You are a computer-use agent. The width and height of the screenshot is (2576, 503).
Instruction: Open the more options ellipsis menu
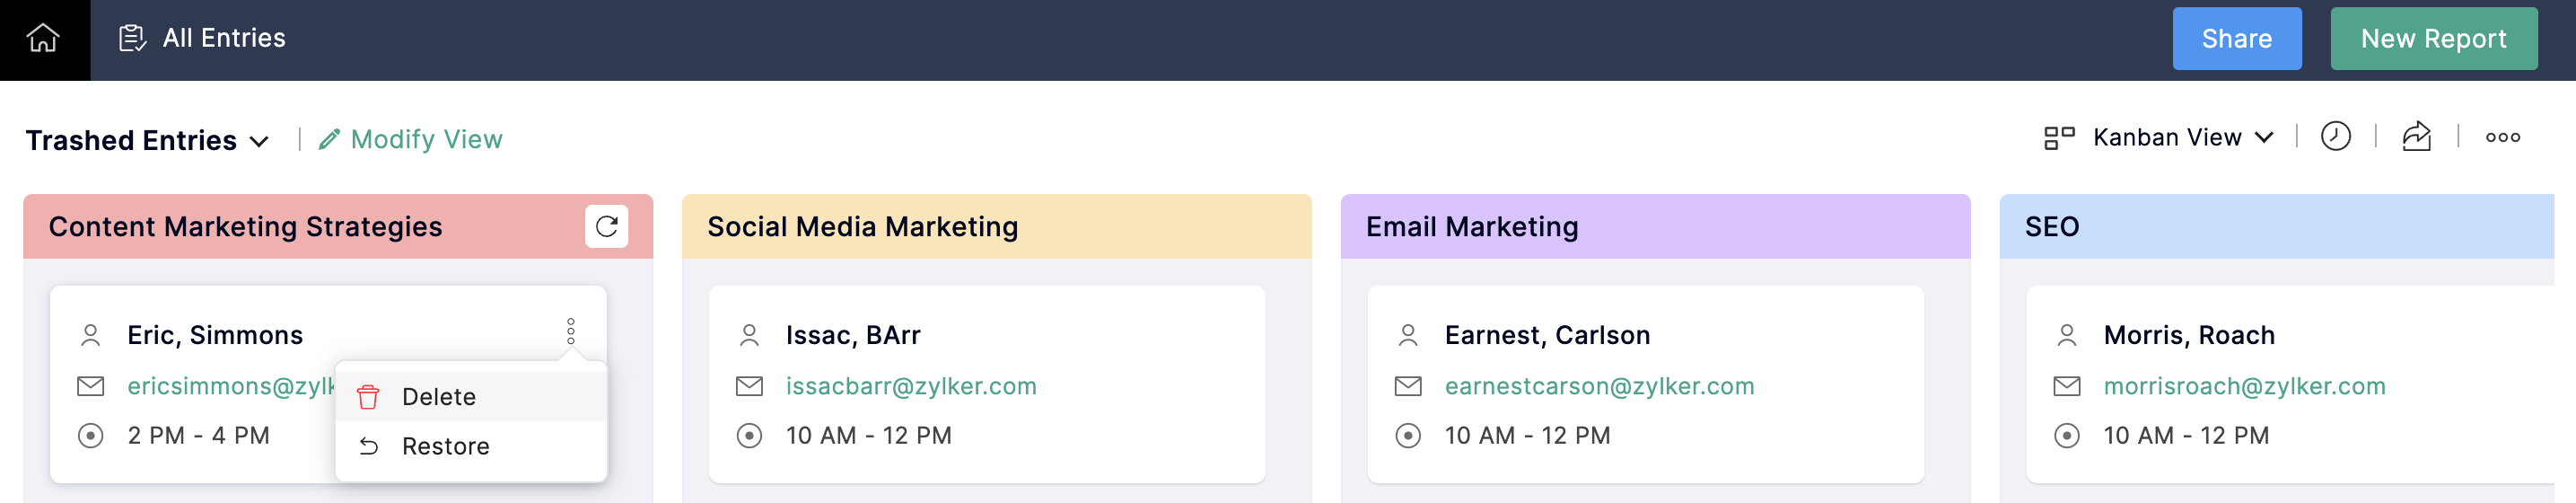coord(2502,137)
